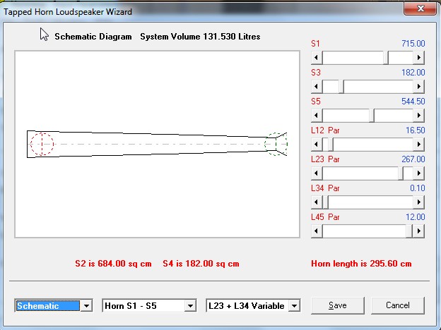The height and width of the screenshot is (330, 441).
Task: Click the S1 slider thumb
Action: click(386, 58)
